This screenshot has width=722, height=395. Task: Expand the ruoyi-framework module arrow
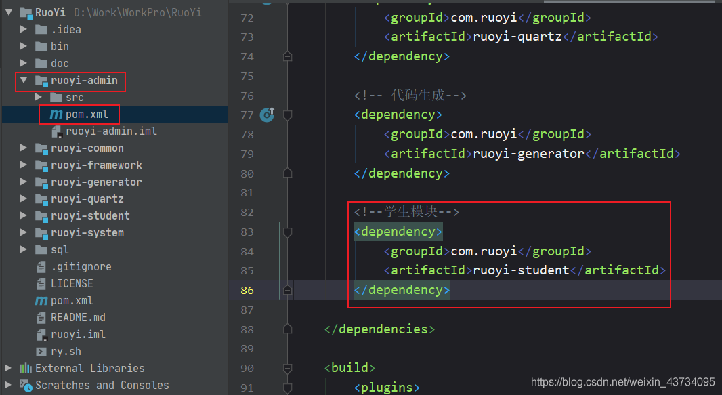tap(23, 165)
